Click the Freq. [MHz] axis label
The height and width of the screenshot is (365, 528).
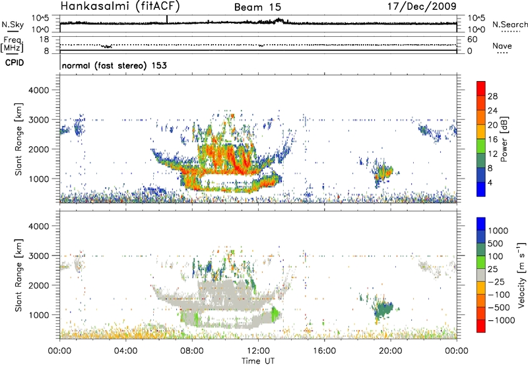coord(13,44)
